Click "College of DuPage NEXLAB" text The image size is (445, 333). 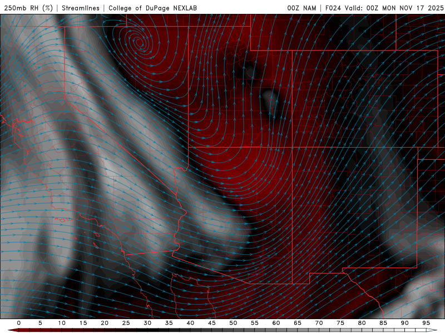pyautogui.click(x=152, y=8)
